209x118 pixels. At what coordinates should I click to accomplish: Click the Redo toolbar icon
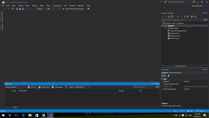(x=32, y=9)
